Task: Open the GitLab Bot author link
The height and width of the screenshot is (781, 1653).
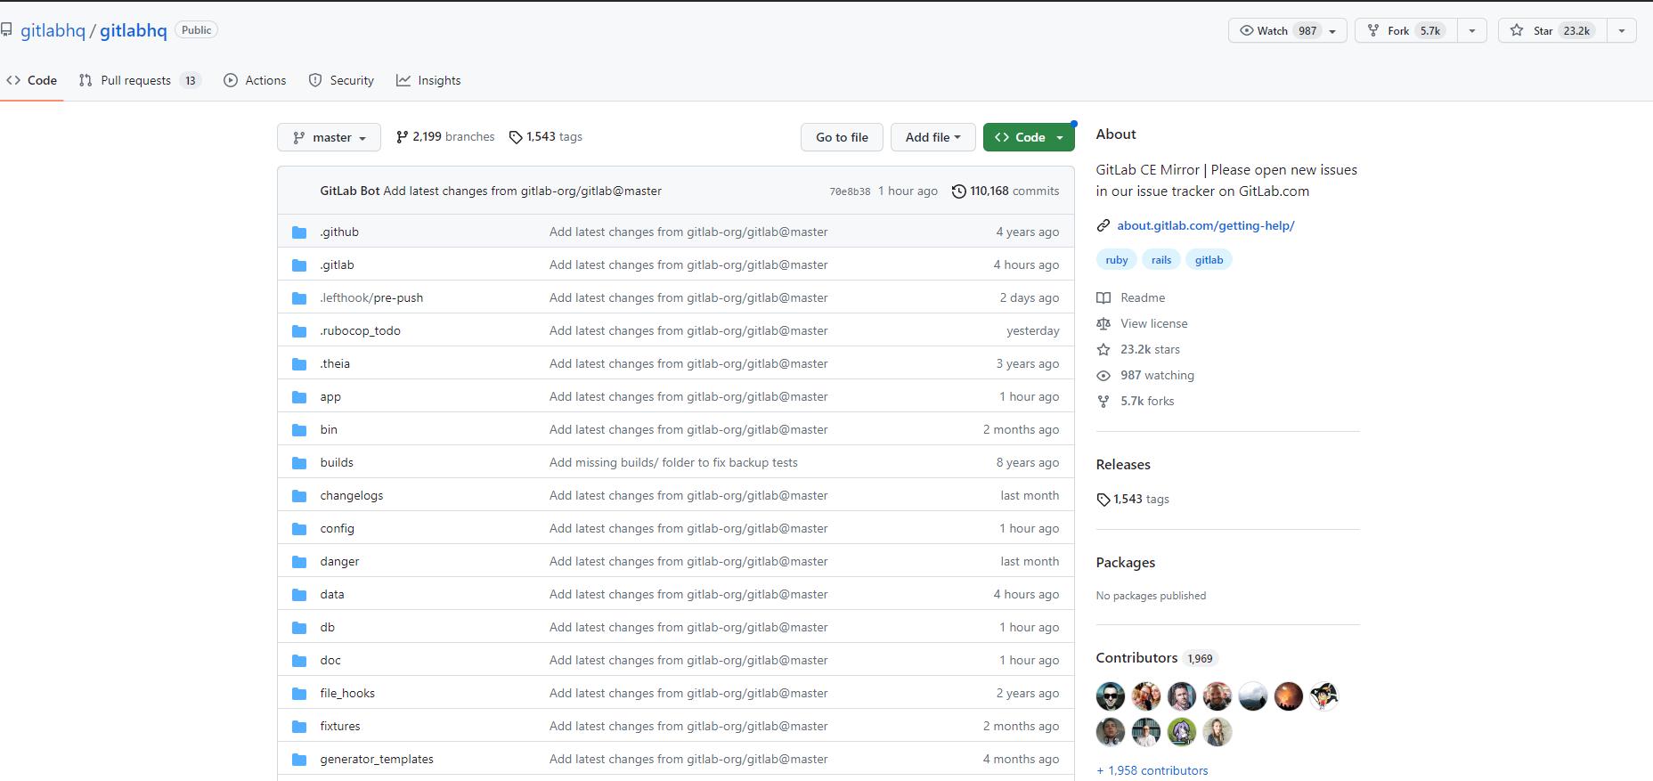Action: tap(350, 191)
